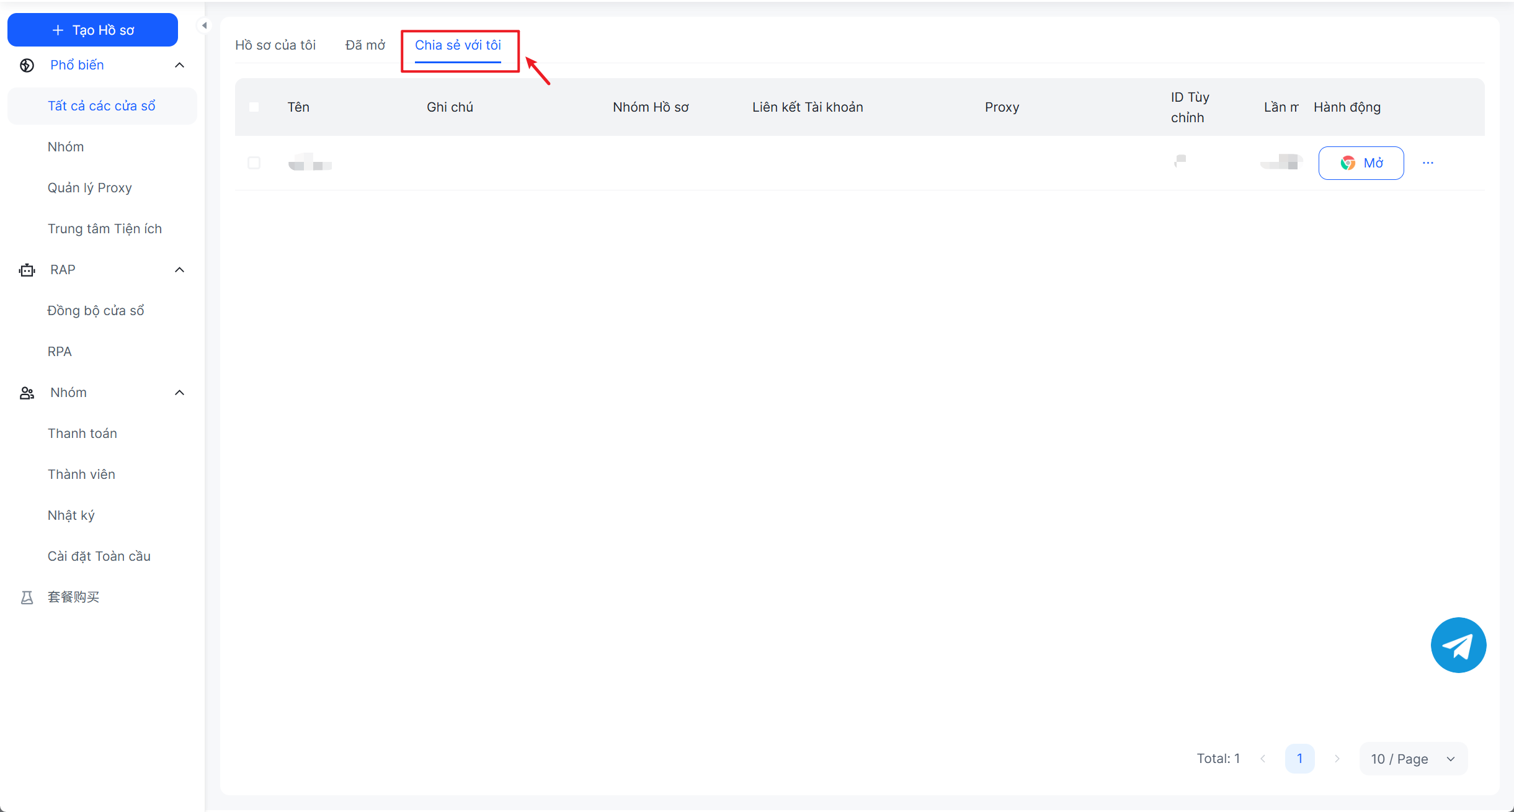This screenshot has height=812, width=1514.
Task: Collapse the RAP section chevron
Action: 180,270
